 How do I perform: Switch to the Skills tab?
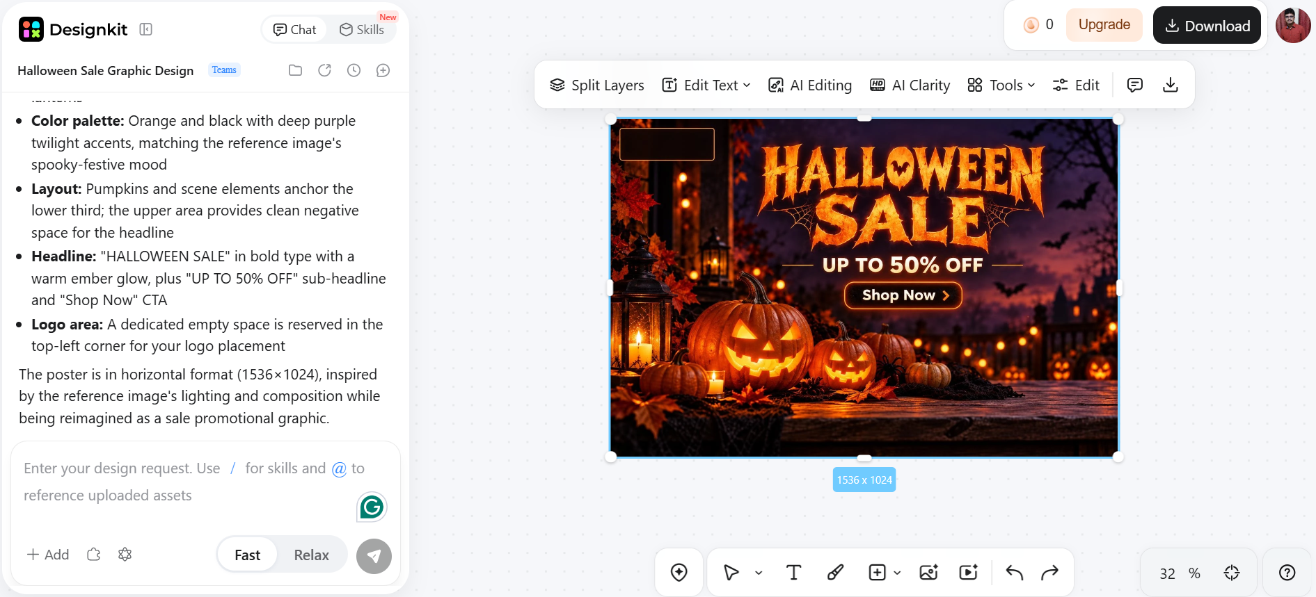(x=362, y=30)
